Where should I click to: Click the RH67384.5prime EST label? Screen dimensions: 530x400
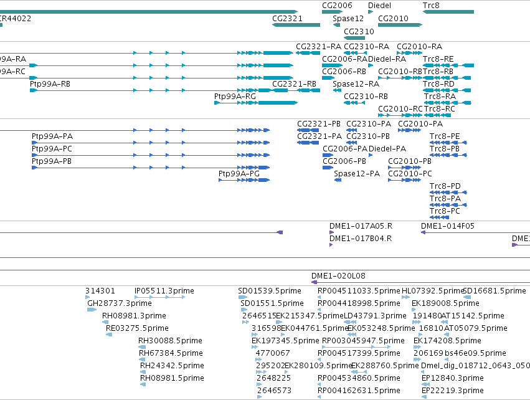[171, 353]
